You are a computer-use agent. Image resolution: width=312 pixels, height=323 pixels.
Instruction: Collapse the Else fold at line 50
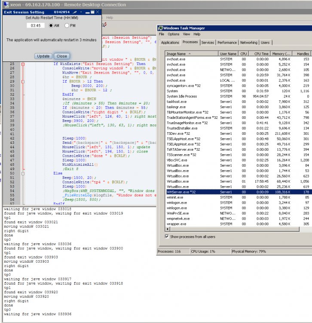(x=23, y=174)
